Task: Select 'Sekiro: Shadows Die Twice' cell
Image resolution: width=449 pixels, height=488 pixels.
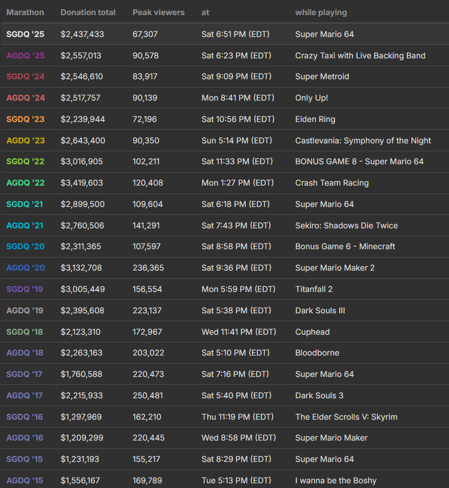Action: (347, 225)
